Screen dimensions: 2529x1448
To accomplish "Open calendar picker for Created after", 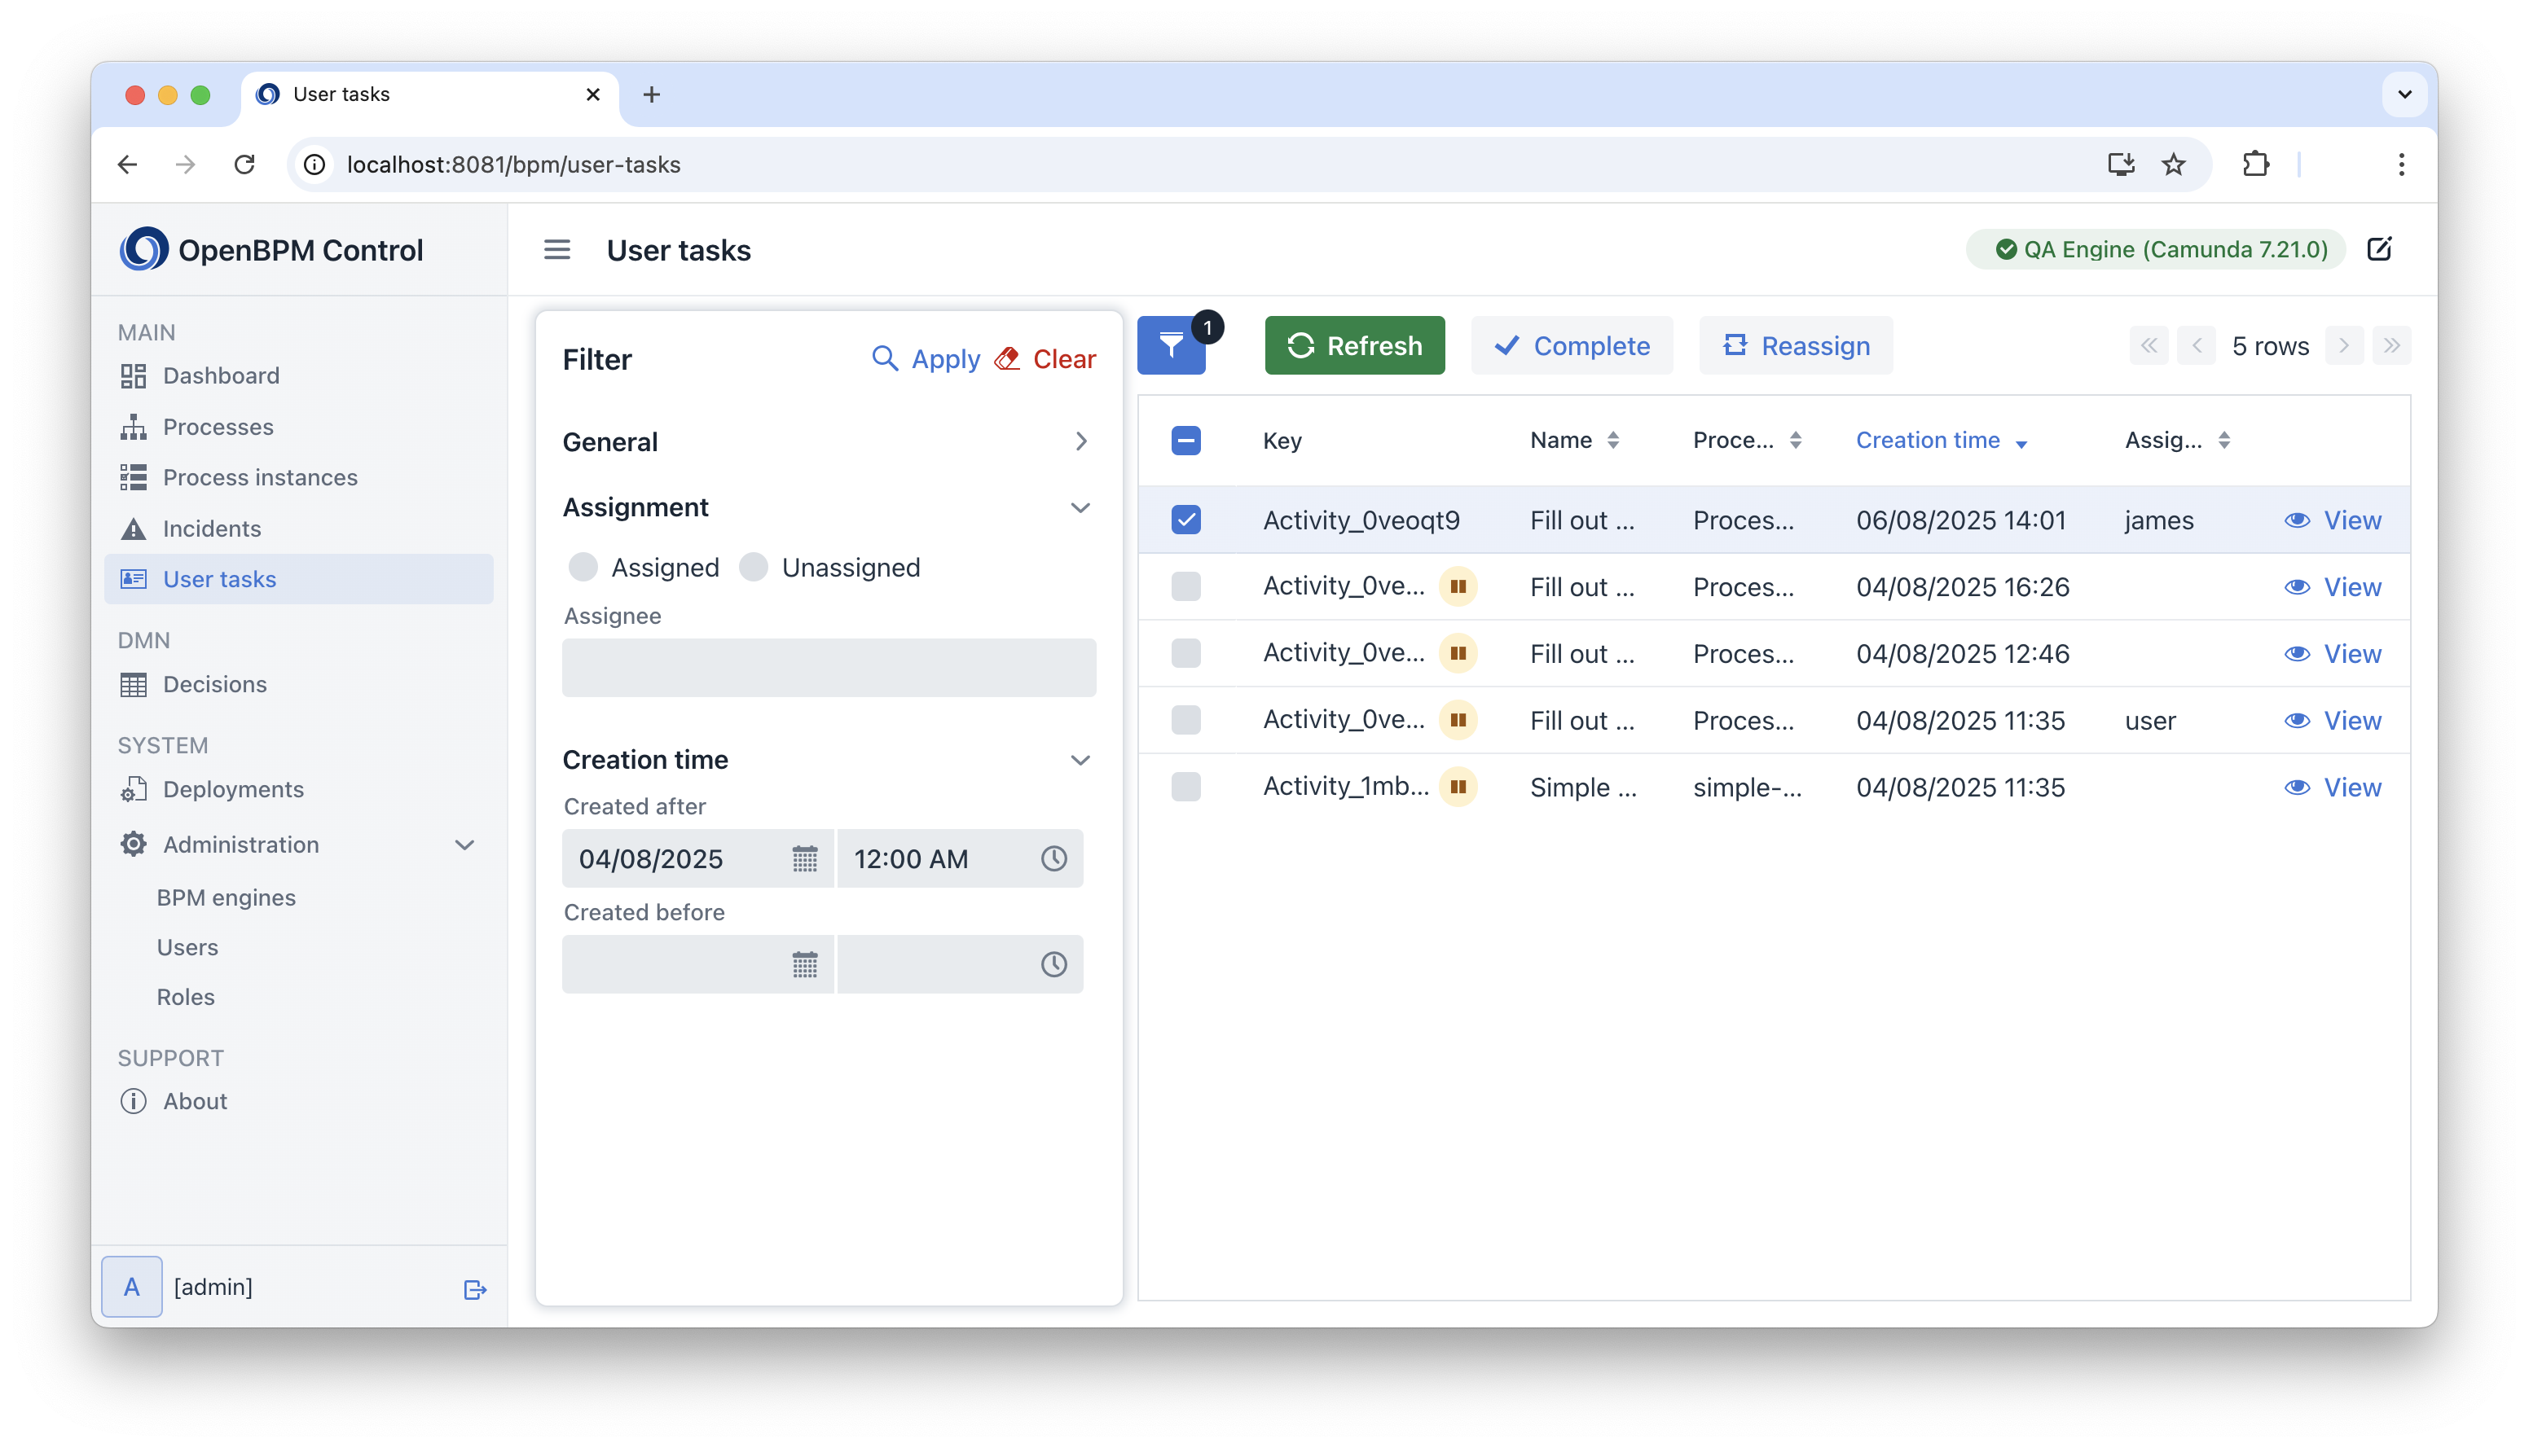I will coord(805,858).
